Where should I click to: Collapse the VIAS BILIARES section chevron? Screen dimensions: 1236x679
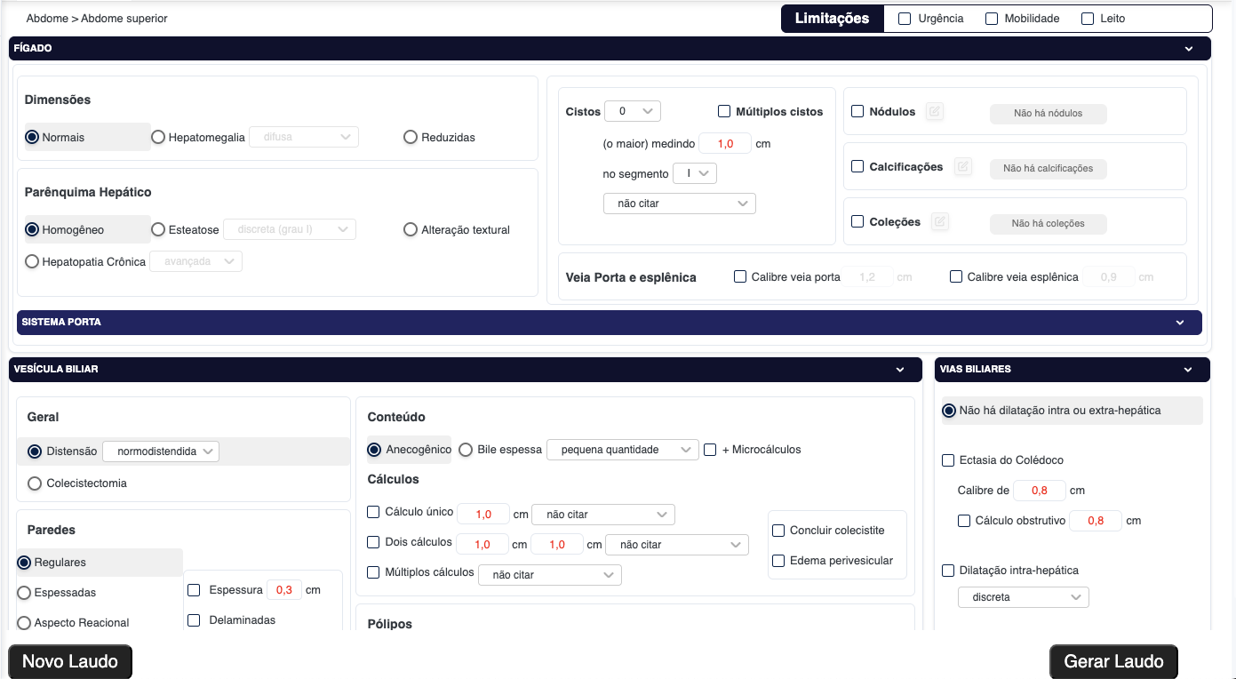tap(1188, 369)
